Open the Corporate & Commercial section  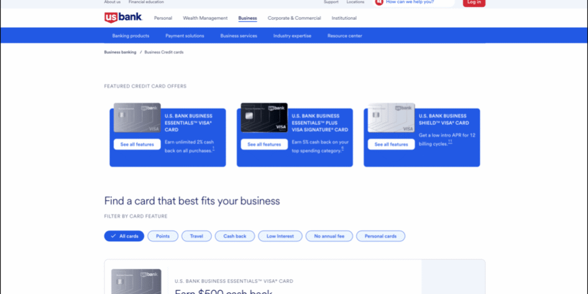[295, 18]
